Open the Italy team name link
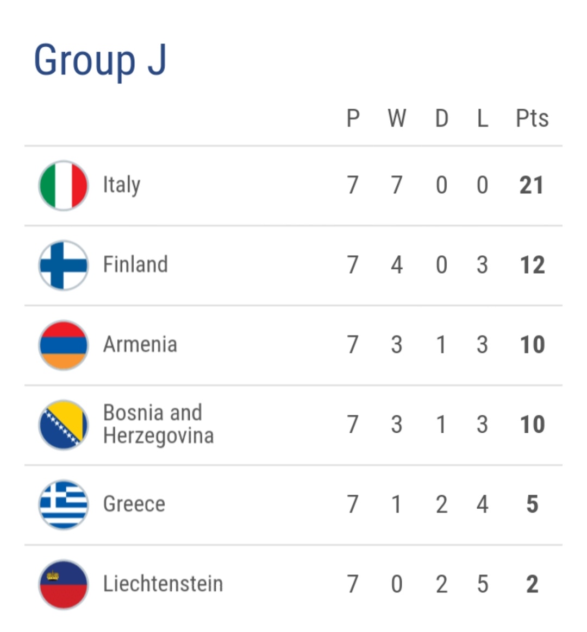This screenshot has height=632, width=587. (x=122, y=185)
